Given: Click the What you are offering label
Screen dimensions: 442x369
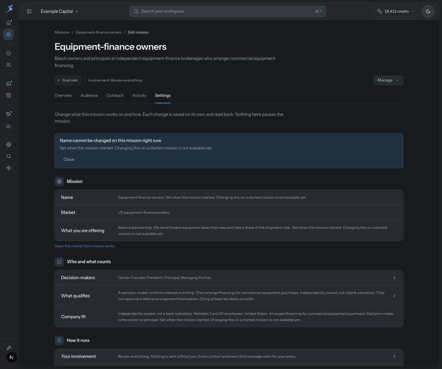Looking at the screenshot, I should (x=83, y=231).
